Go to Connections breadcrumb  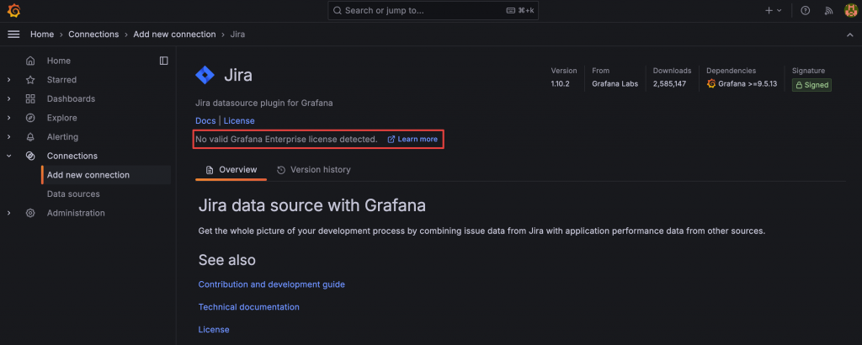coord(93,34)
